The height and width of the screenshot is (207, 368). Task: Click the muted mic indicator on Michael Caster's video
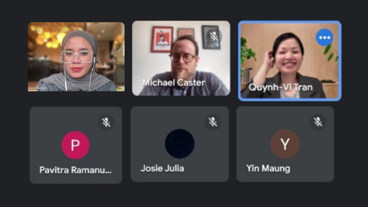[x=214, y=36]
